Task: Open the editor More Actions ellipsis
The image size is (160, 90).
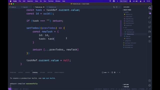Action: (119, 7)
